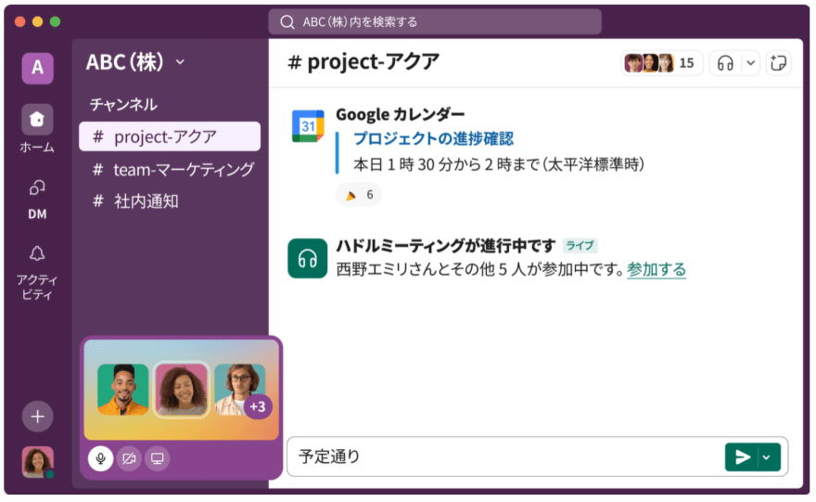
Task: Click the green macOS maximize button
Action: 55,21
